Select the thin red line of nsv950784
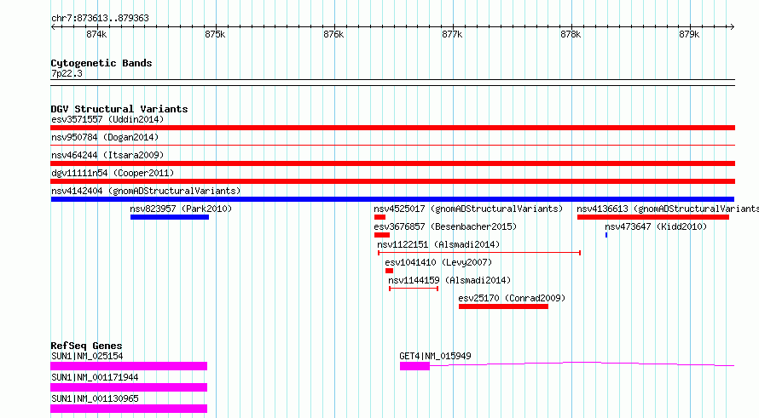 (392, 145)
